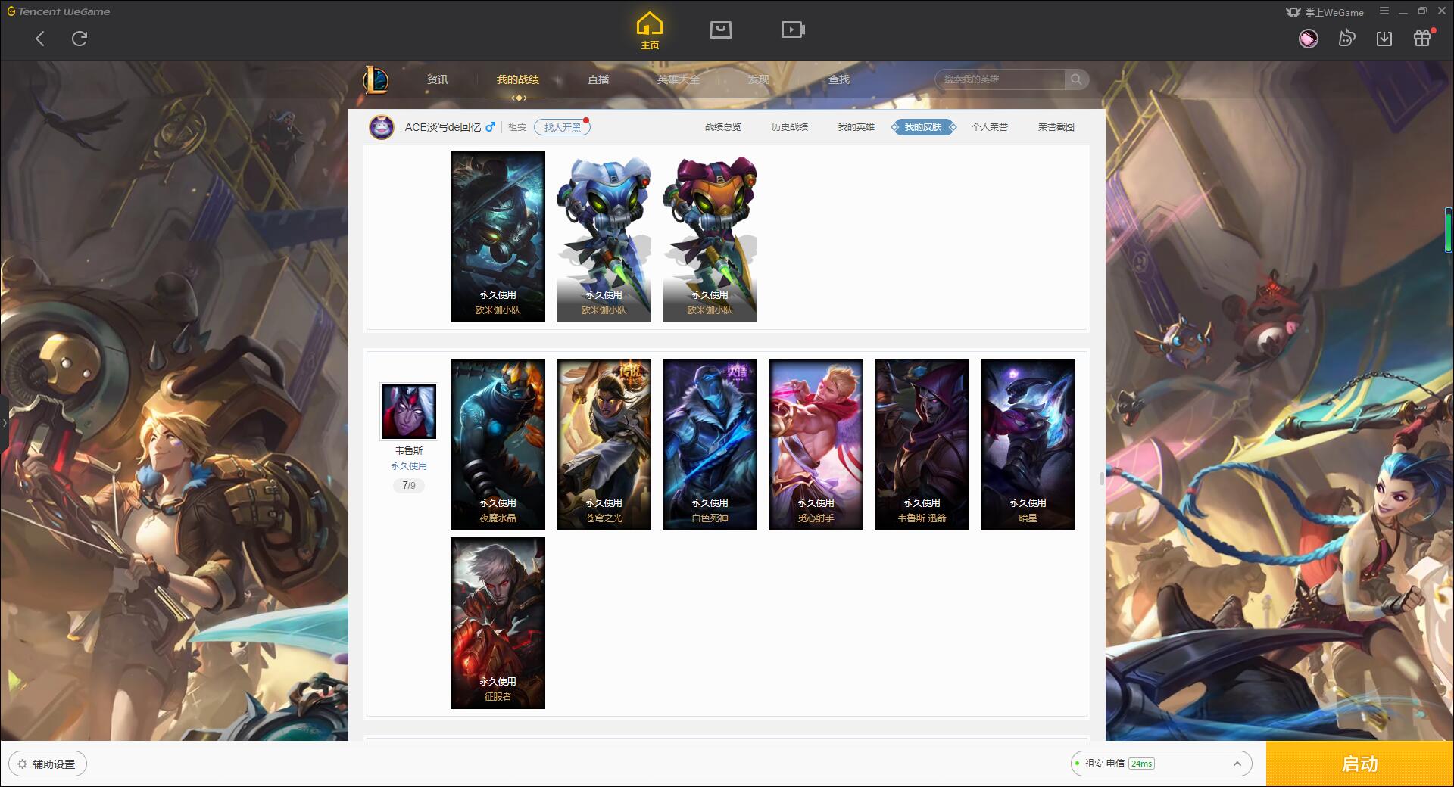Click the search magnifier button
This screenshot has height=787, width=1454.
tap(1076, 79)
